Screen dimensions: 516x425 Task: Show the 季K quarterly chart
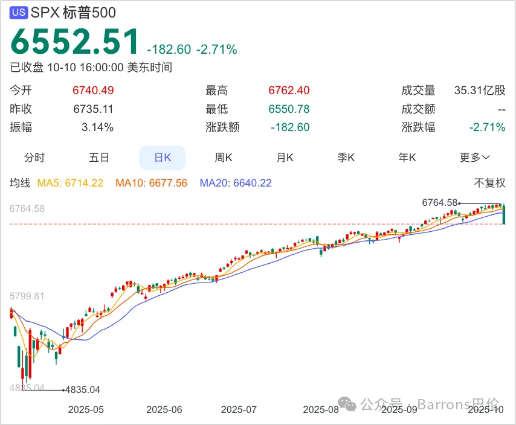point(346,158)
